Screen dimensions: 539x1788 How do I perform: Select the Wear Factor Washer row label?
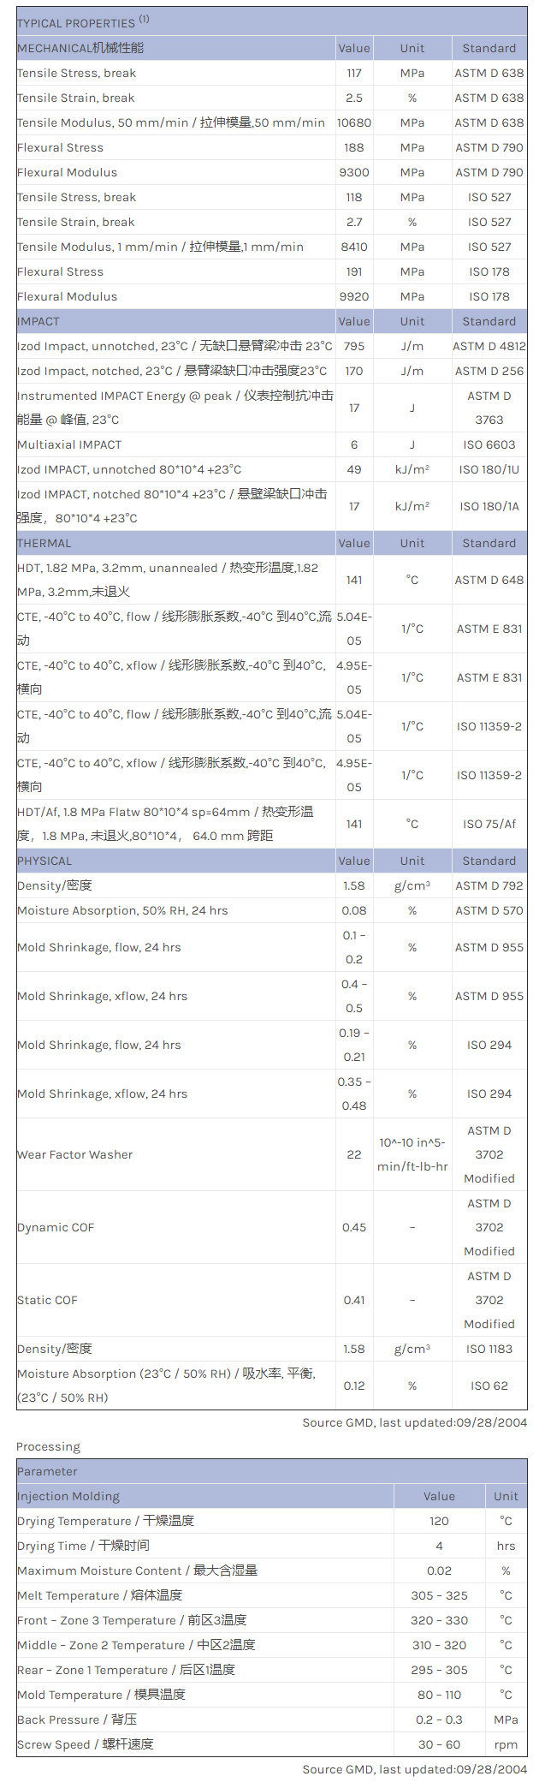point(75,1155)
